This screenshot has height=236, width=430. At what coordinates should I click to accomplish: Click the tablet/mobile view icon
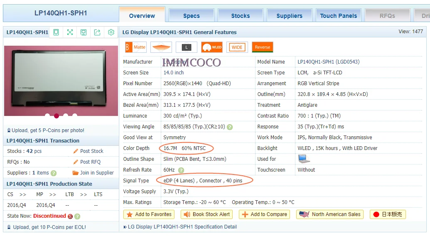click(x=56, y=32)
